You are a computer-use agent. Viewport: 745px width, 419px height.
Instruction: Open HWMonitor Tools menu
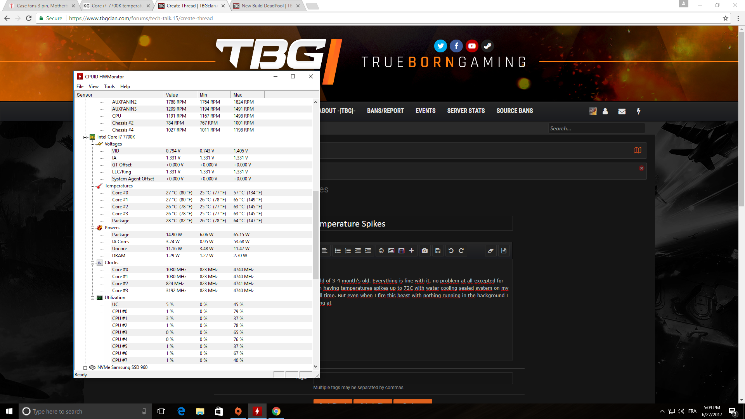pos(109,87)
